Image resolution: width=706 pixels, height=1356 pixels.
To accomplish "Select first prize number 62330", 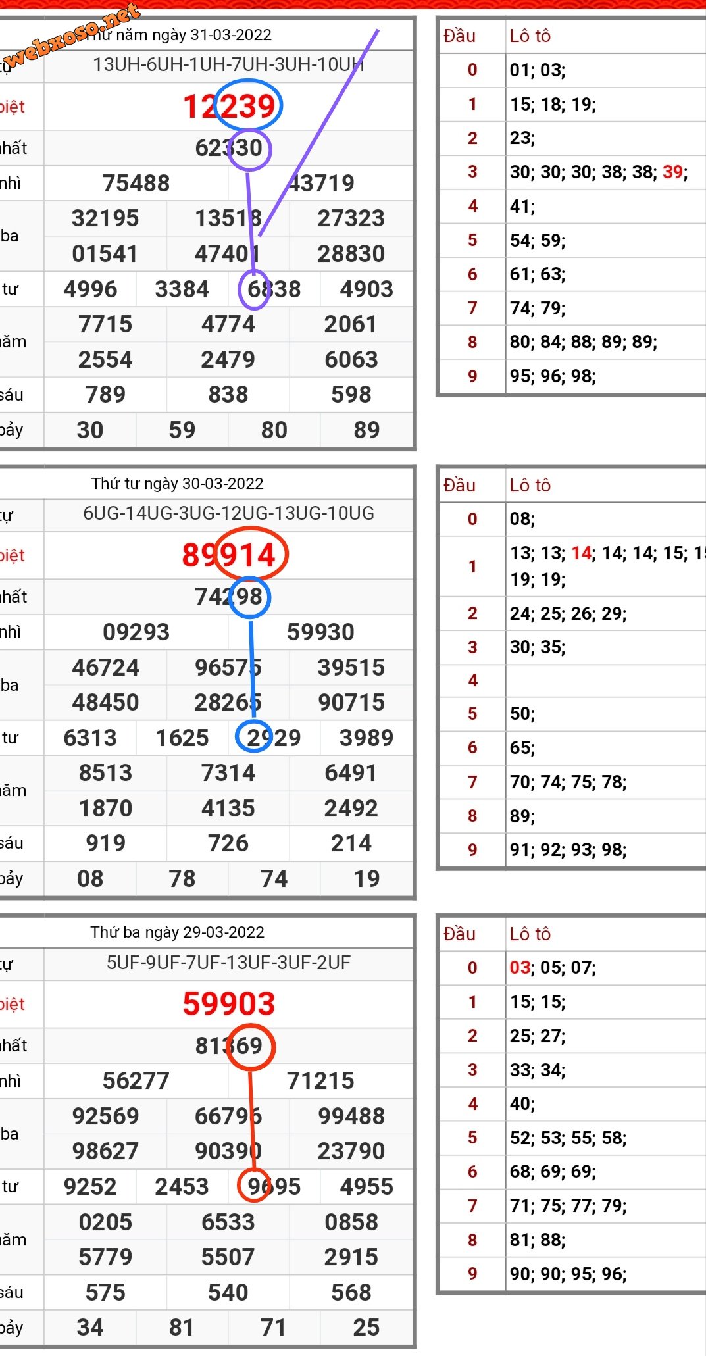I will click(228, 148).
